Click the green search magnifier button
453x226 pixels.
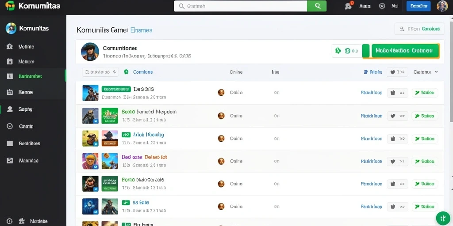click(x=317, y=6)
